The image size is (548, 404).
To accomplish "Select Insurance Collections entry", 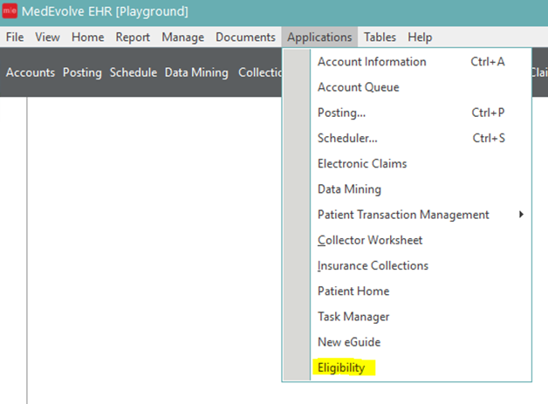I will [421, 265].
